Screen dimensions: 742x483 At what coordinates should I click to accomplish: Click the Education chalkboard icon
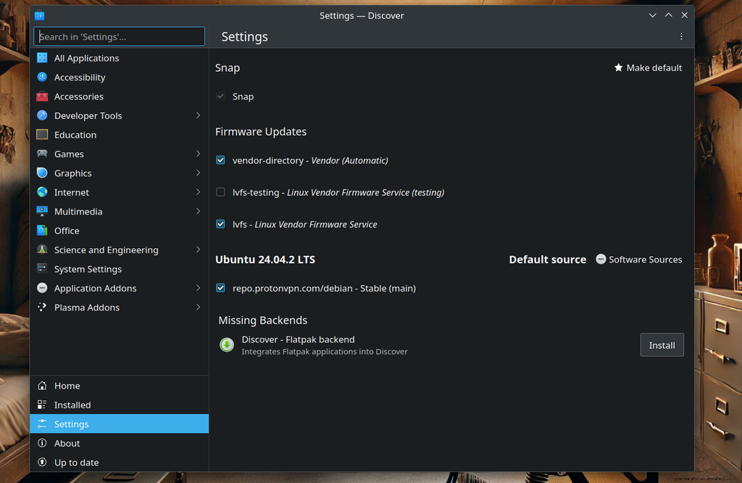(x=42, y=134)
